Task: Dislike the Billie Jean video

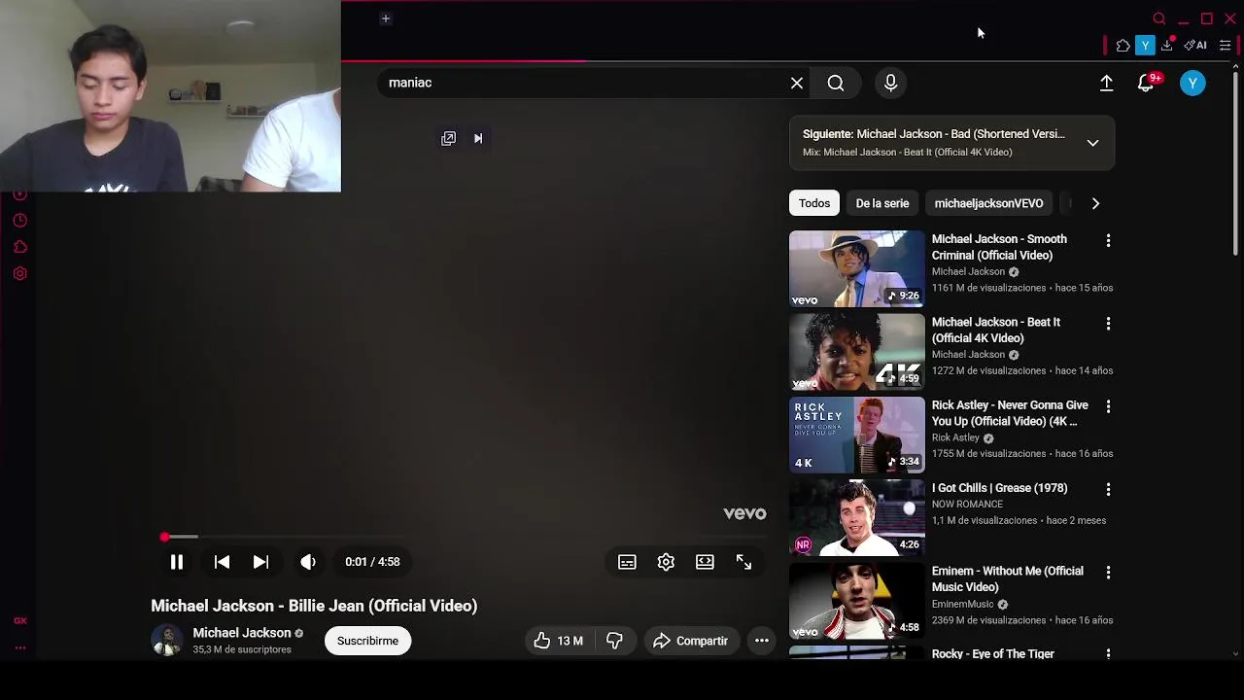Action: (614, 641)
